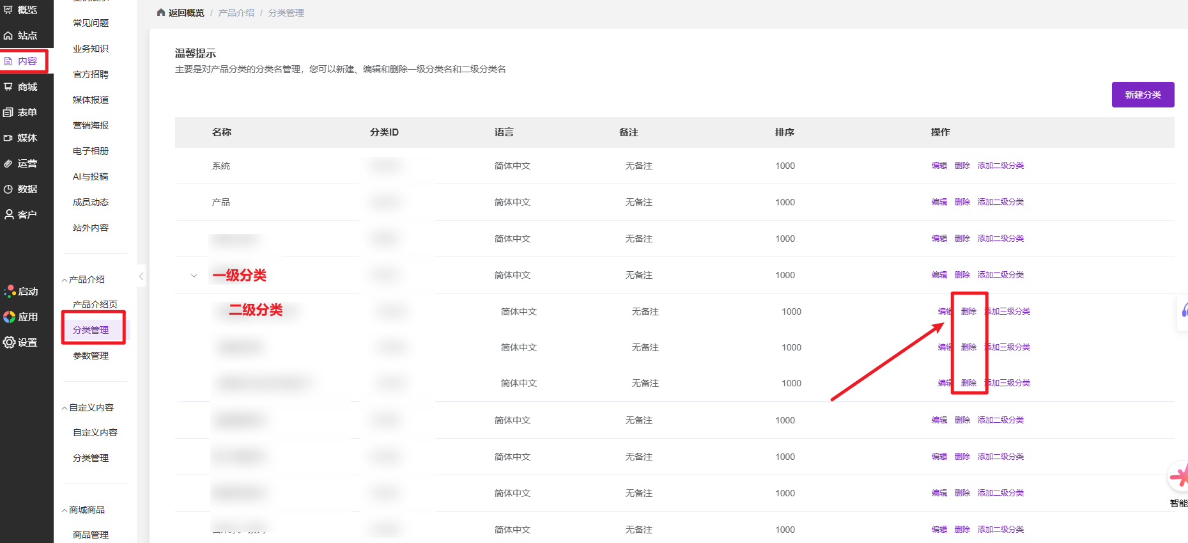Click the colorful 应用 apps icon
Viewport: 1188px width, 543px height.
coord(9,317)
